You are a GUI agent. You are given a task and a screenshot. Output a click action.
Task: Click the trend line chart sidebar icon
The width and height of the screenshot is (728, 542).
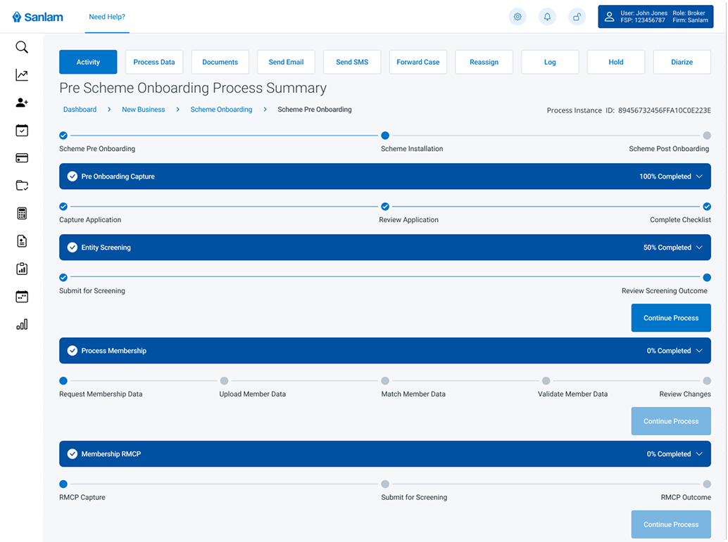pyautogui.click(x=22, y=75)
